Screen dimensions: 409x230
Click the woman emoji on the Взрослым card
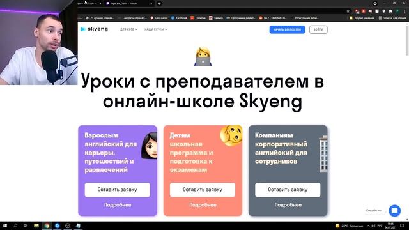(x=150, y=146)
